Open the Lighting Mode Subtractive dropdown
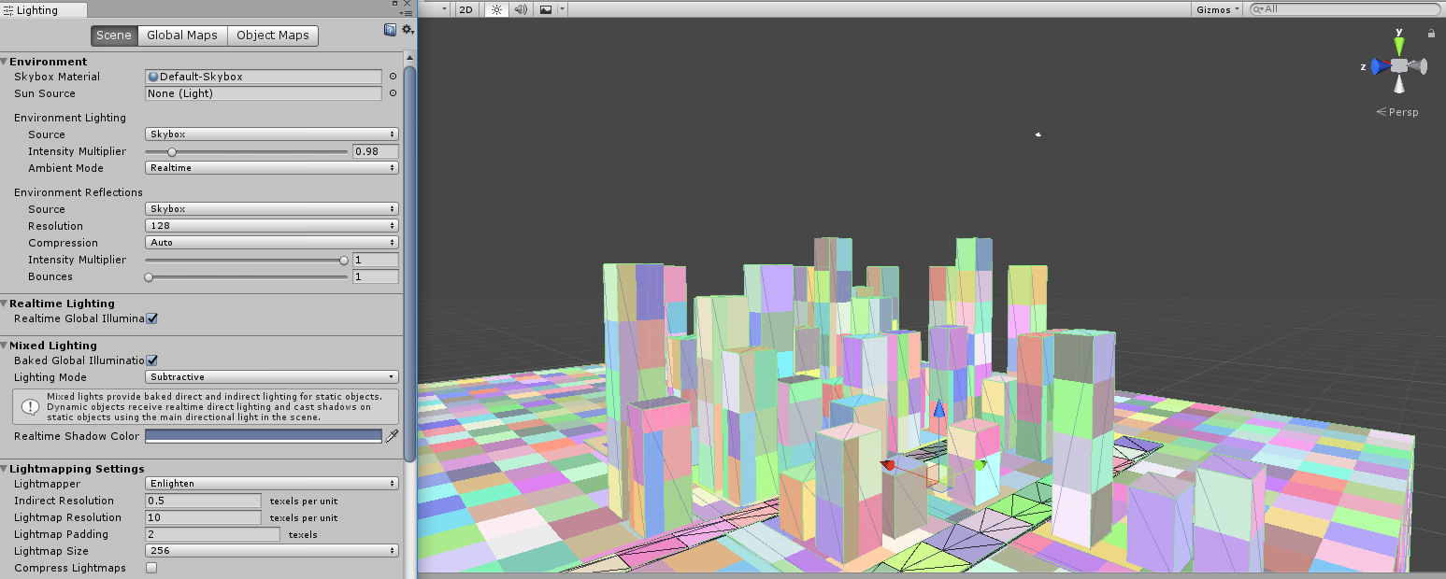 click(272, 377)
